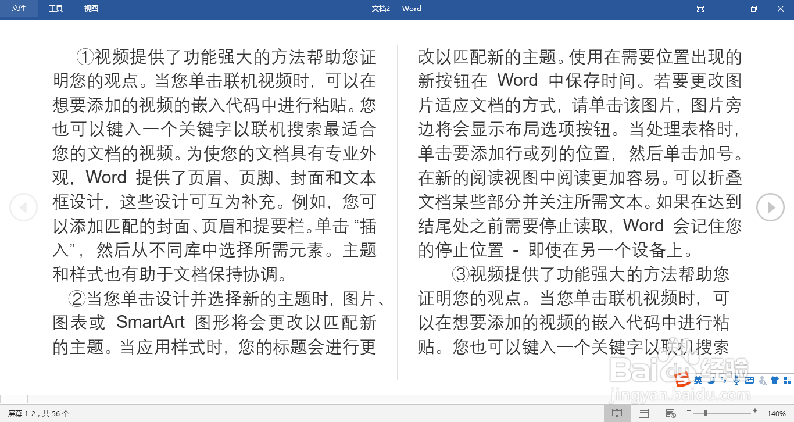Open the Sogou toolbox grid icon
This screenshot has width=794, height=422.
pos(788,380)
